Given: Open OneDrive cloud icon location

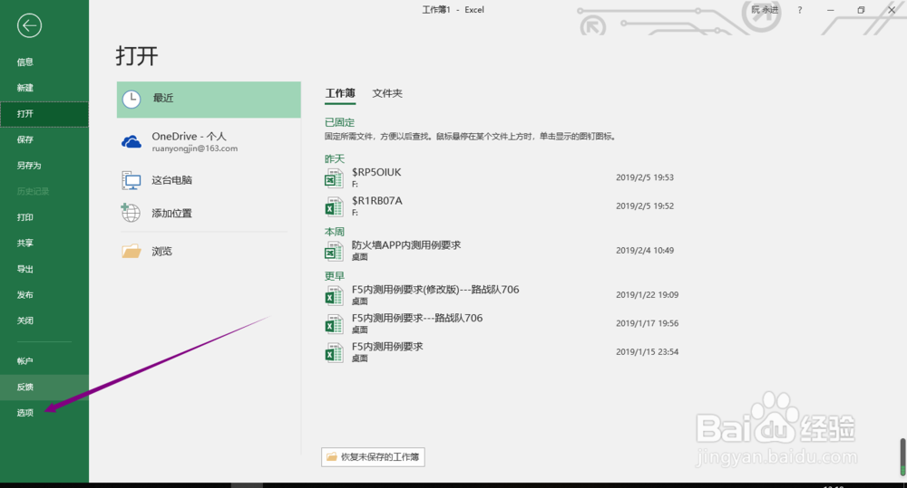Looking at the screenshot, I should click(132, 141).
